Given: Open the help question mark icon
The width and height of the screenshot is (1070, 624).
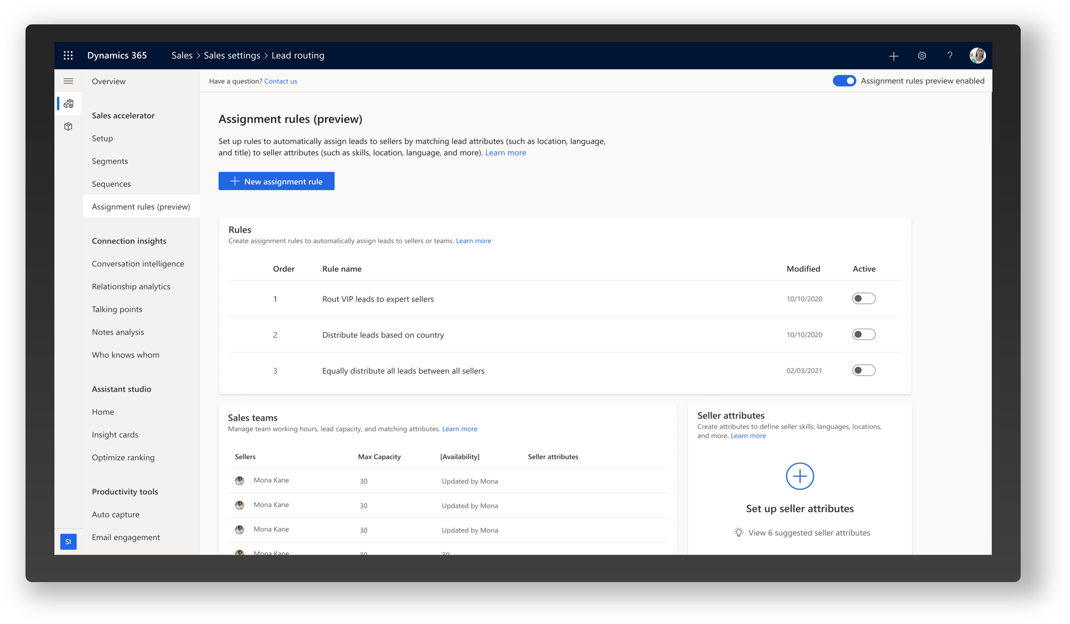Looking at the screenshot, I should [950, 56].
